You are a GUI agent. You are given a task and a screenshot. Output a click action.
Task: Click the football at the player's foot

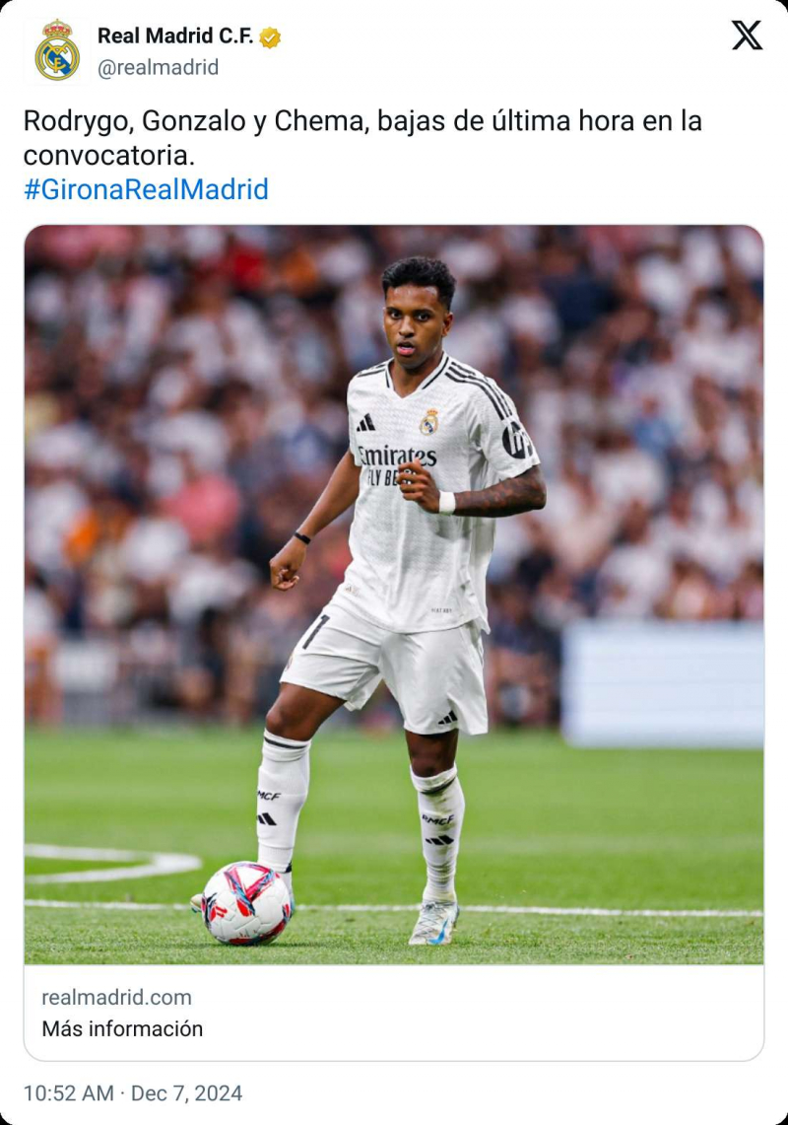tap(246, 903)
